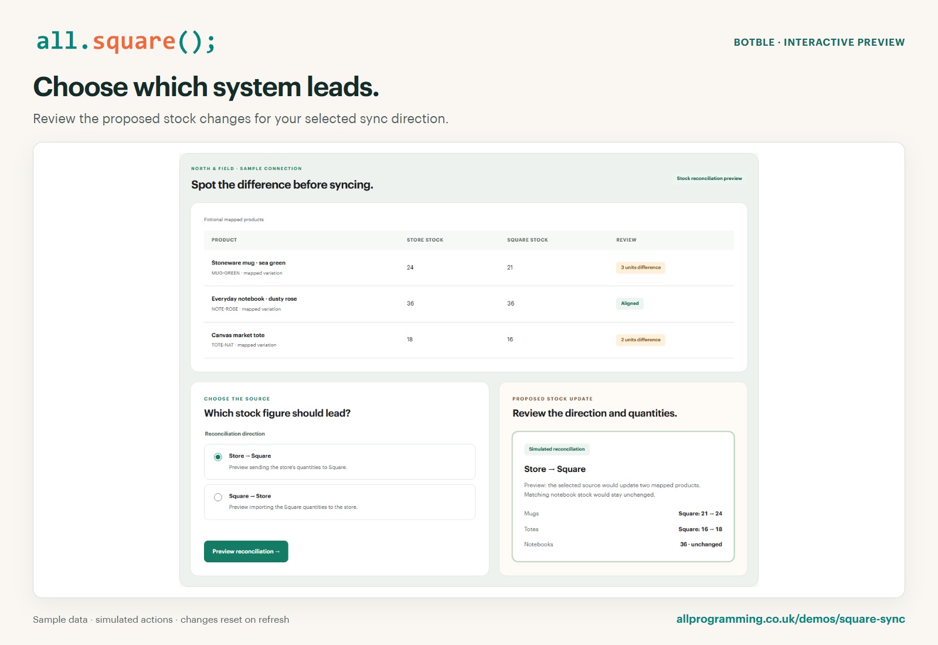938x645 pixels.
Task: Click the 'Fictional mapped products' caption
Action: 234,220
